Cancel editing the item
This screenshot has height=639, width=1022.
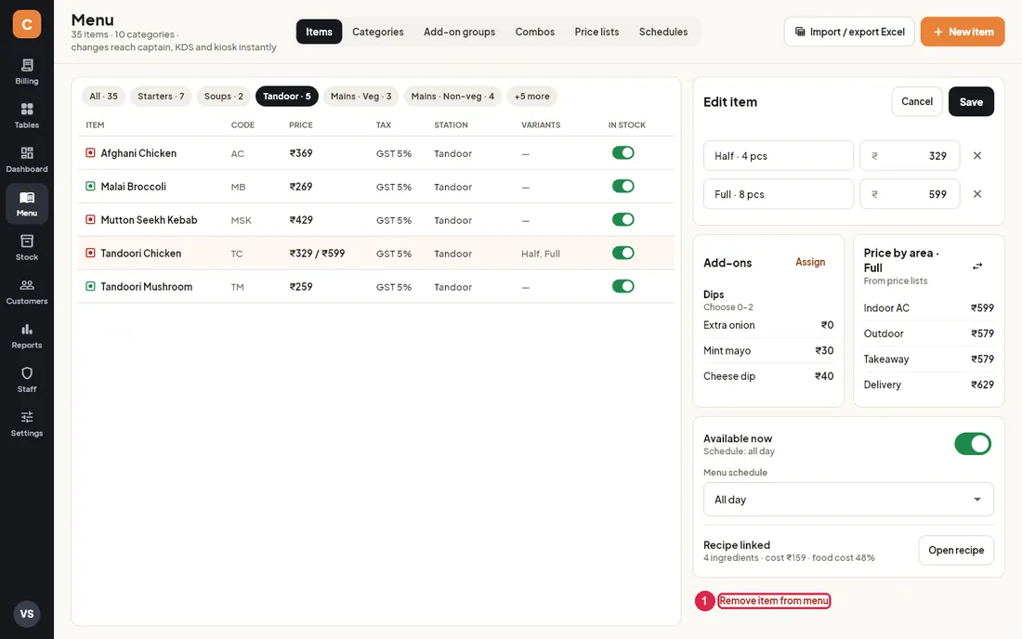[917, 101]
